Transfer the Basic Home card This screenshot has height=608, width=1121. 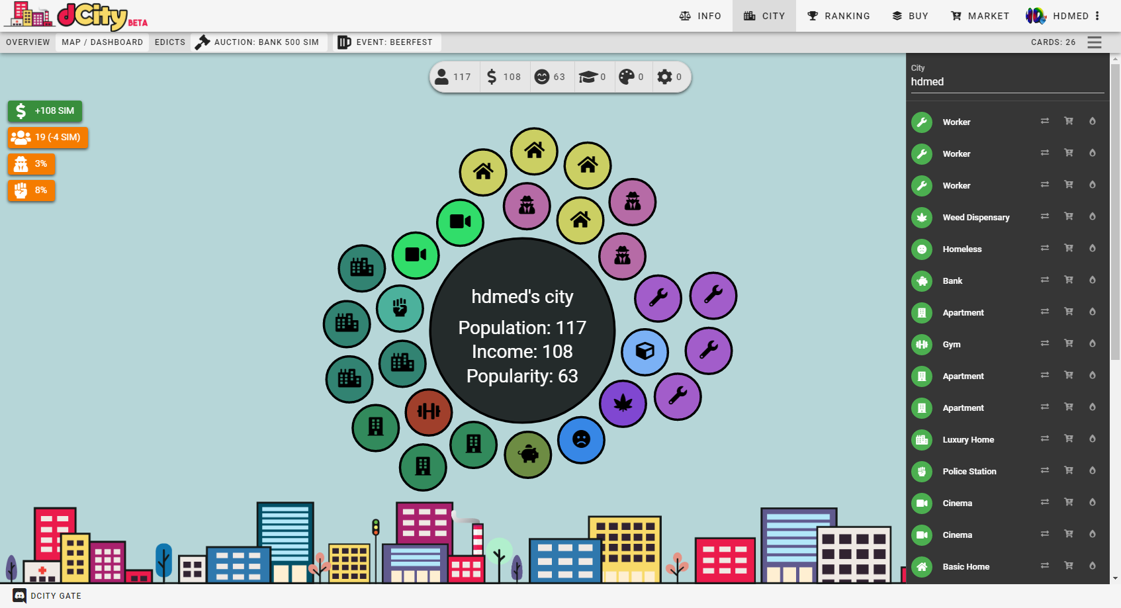(x=1045, y=566)
